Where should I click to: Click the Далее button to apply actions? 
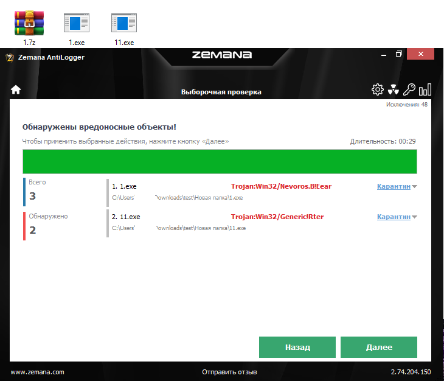tap(379, 347)
